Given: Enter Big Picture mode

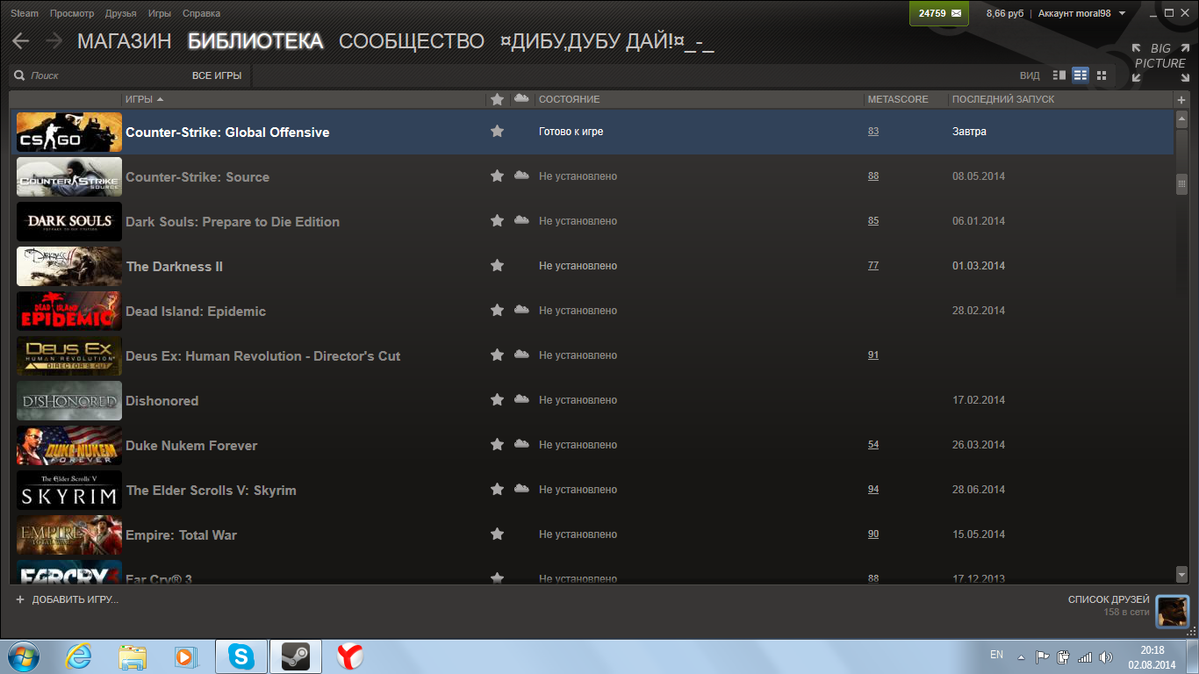Looking at the screenshot, I should [x=1159, y=62].
